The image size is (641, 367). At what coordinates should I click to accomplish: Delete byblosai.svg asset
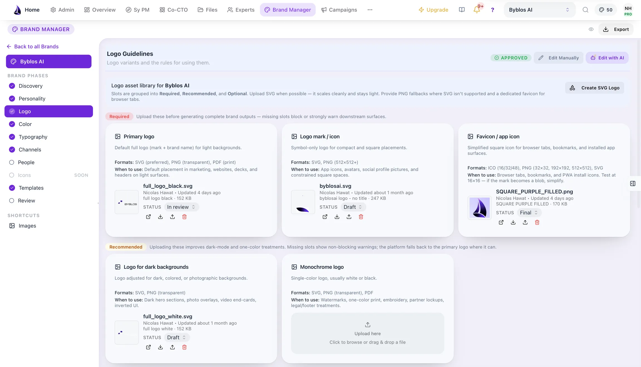pos(361,217)
